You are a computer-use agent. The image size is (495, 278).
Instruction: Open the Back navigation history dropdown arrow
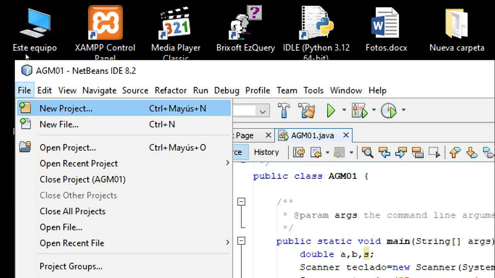pos(327,153)
